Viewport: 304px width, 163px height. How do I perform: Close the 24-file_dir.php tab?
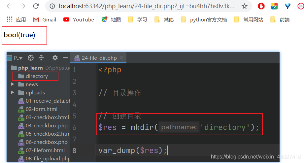[121, 58]
